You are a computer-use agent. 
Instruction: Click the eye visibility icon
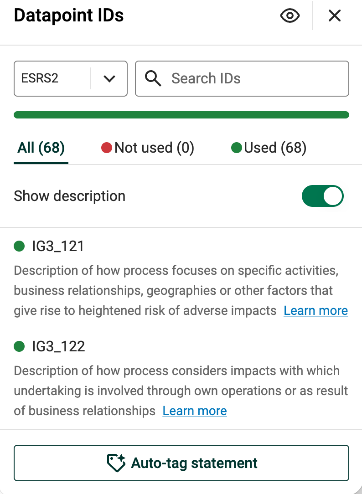pos(290,16)
